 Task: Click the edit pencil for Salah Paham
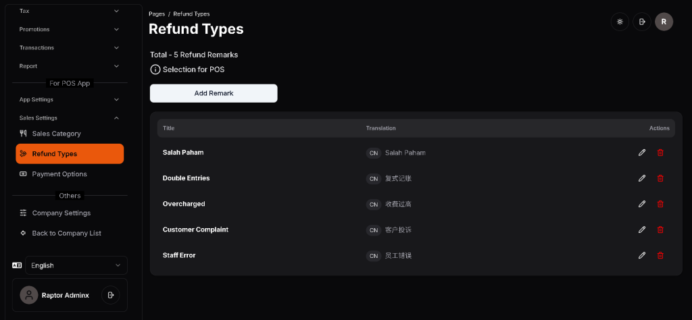tap(642, 153)
